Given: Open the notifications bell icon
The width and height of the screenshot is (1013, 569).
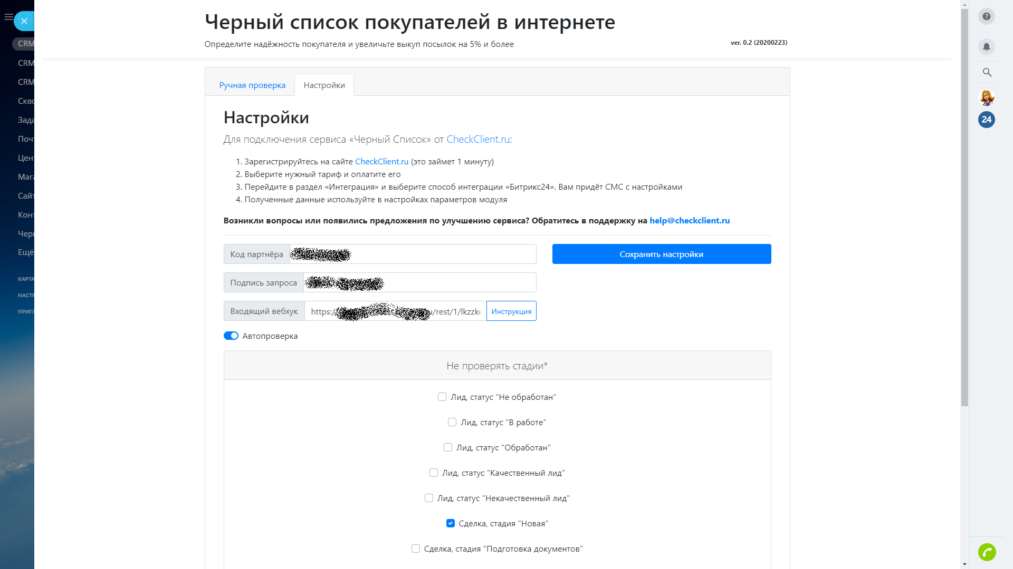Looking at the screenshot, I should click(986, 47).
